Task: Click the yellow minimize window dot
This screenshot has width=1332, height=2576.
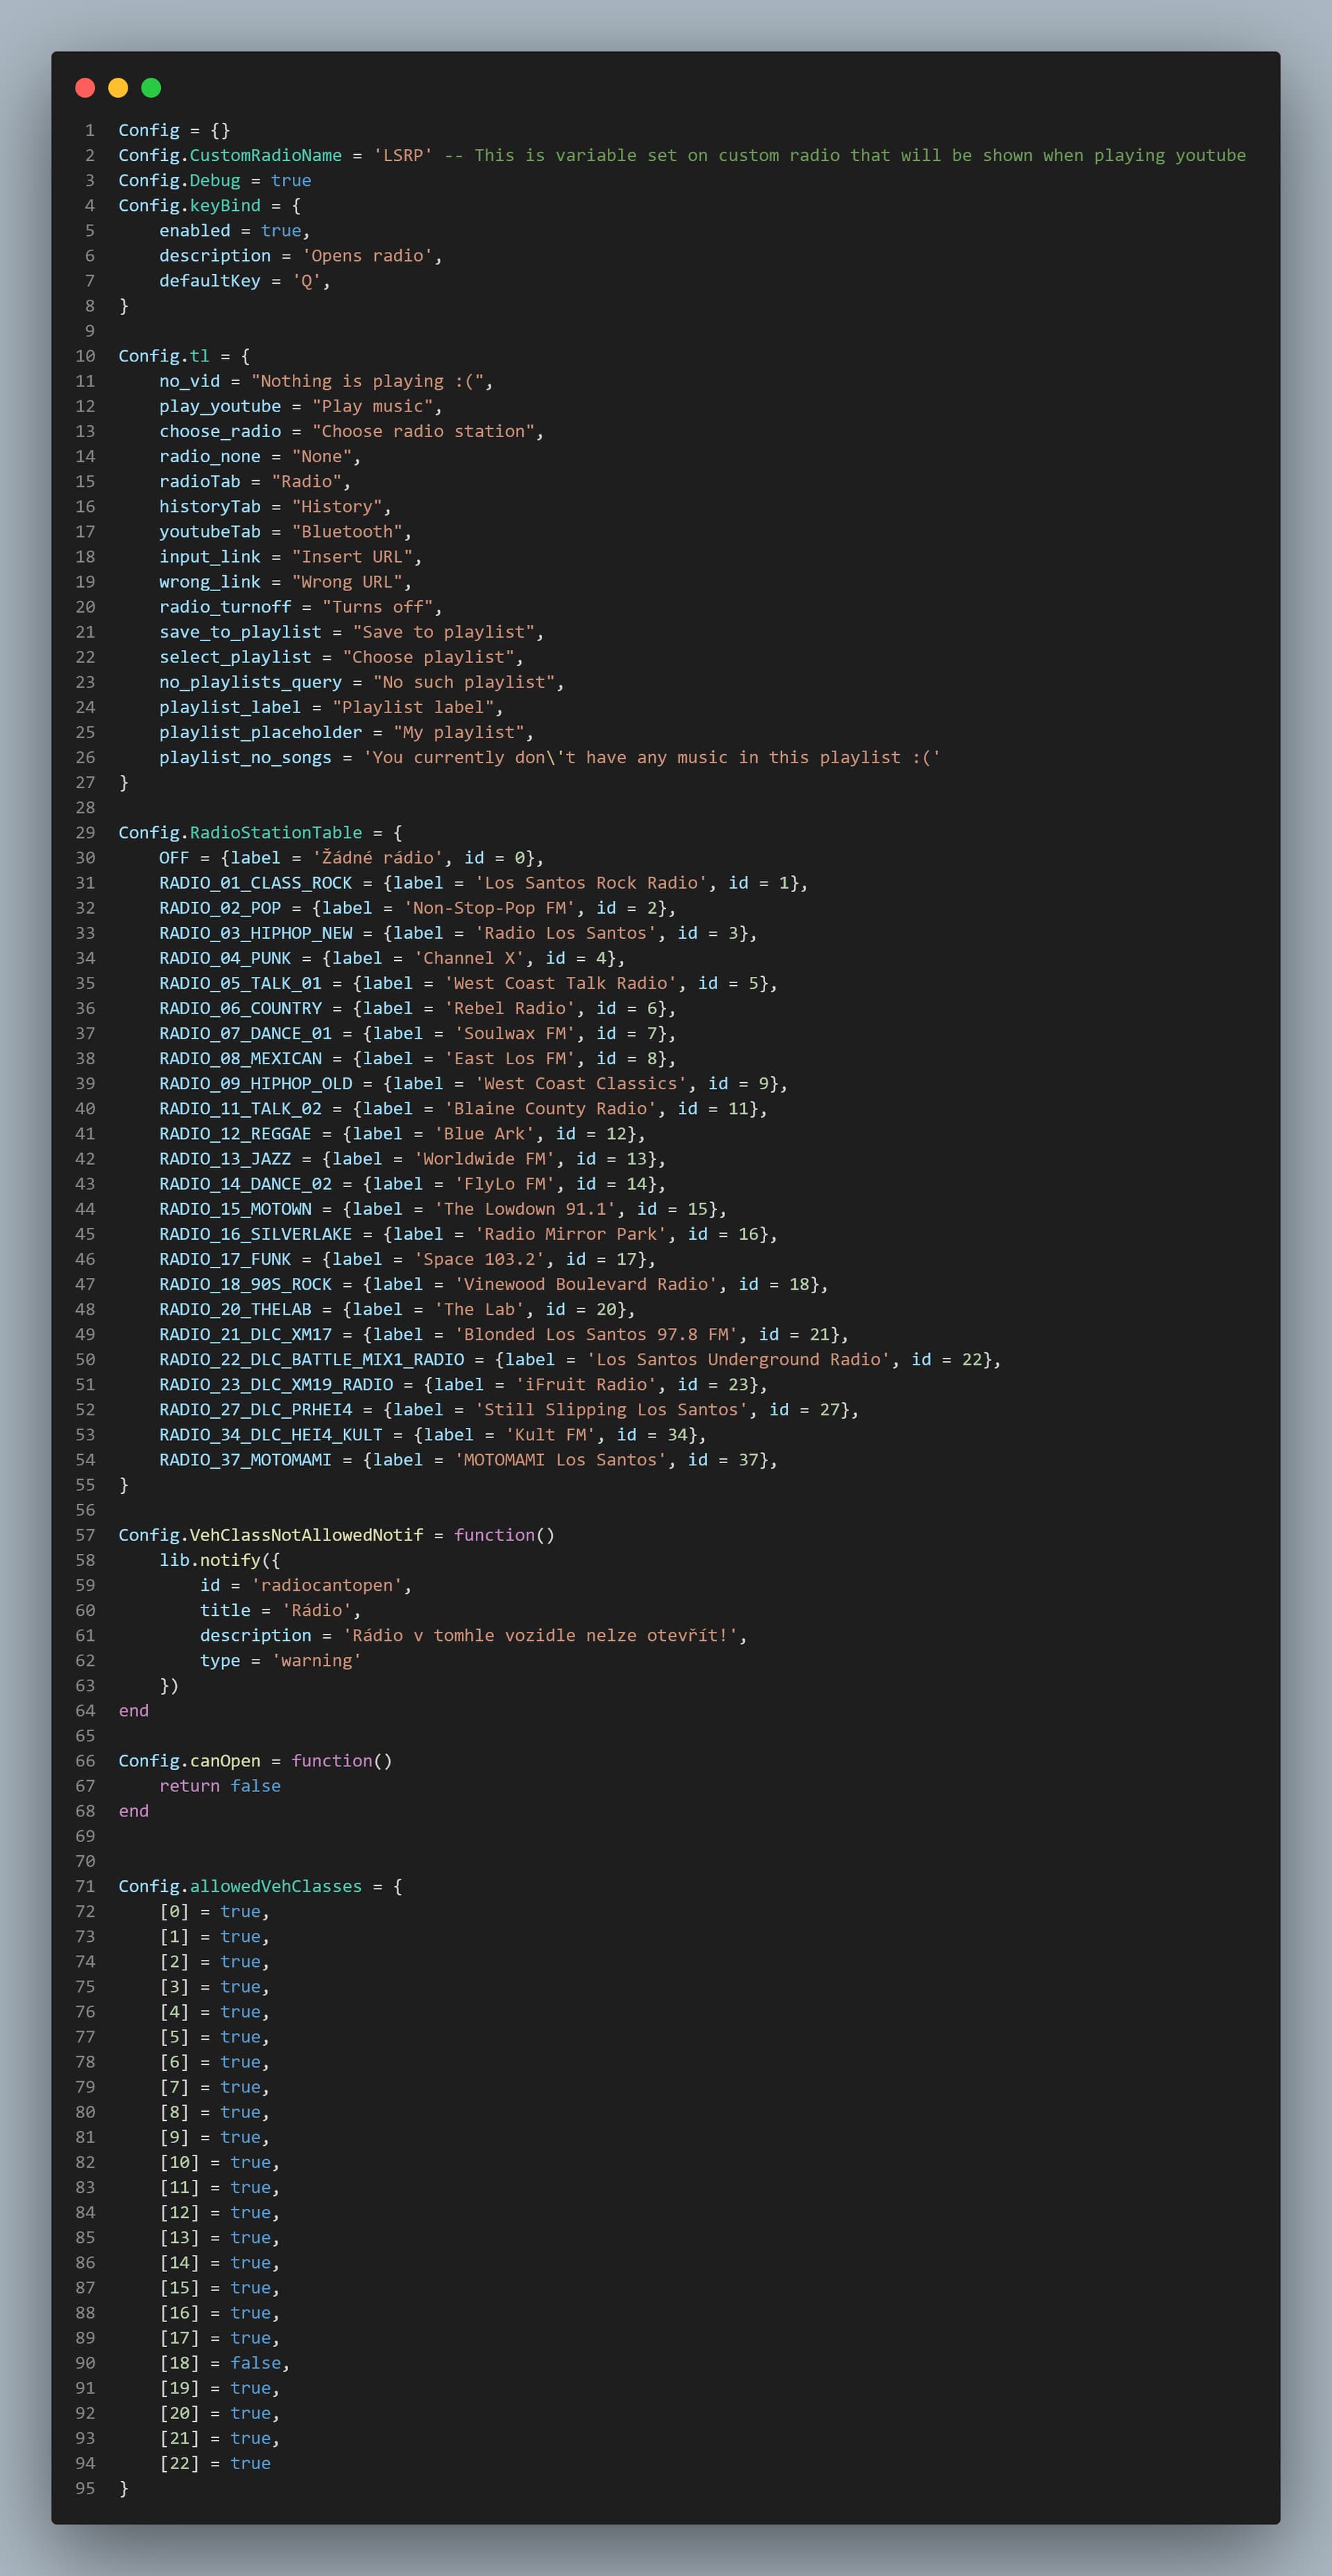Action: click(x=118, y=88)
